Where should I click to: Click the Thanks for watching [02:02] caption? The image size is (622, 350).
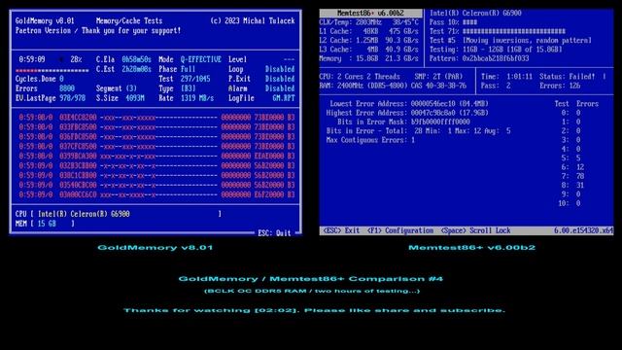[x=314, y=310]
